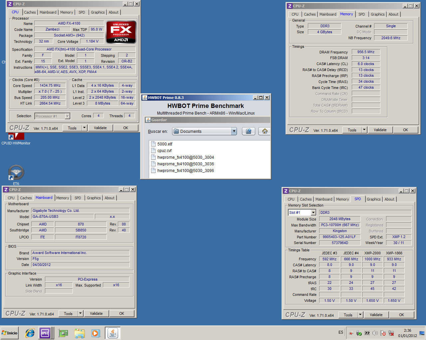Screen dimensions: 426x340
Task: Click OK in the SPD tab window
Action: (401, 315)
